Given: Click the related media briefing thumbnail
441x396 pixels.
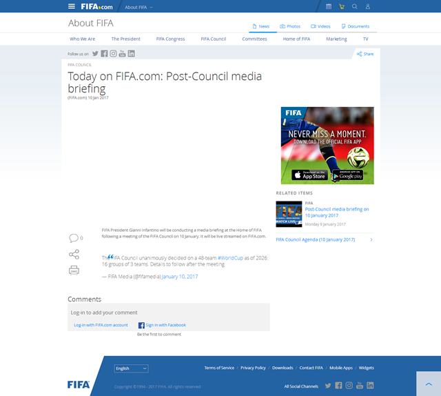Looking at the screenshot, I should (289, 214).
